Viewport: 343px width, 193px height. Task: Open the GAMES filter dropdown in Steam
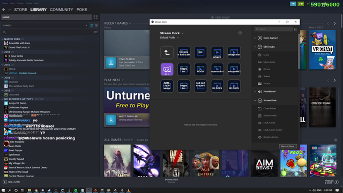pyautogui.click(x=44, y=25)
